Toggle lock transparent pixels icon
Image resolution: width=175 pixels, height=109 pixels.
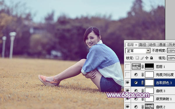tap(137, 58)
